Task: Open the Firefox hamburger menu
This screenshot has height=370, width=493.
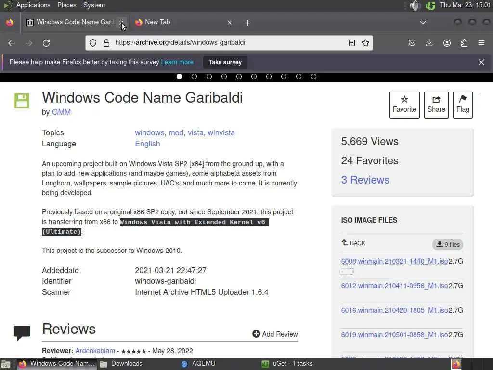Action: pyautogui.click(x=481, y=43)
